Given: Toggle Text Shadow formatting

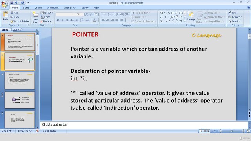Looking at the screenshot, I should point(77,20).
